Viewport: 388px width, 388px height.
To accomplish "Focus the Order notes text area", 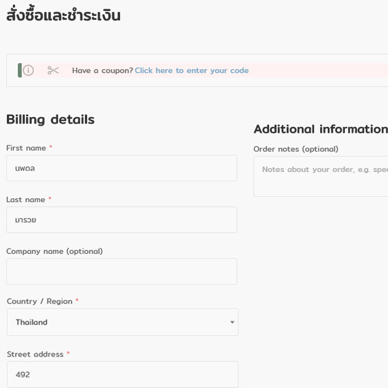I will pyautogui.click(x=321, y=177).
